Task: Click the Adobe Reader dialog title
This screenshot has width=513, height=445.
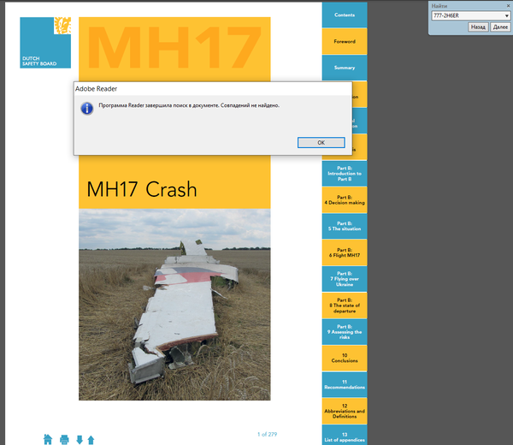Action: [96, 89]
